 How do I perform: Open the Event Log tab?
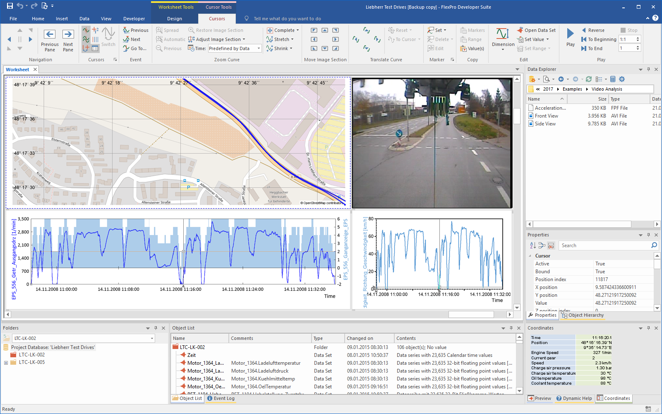click(221, 398)
